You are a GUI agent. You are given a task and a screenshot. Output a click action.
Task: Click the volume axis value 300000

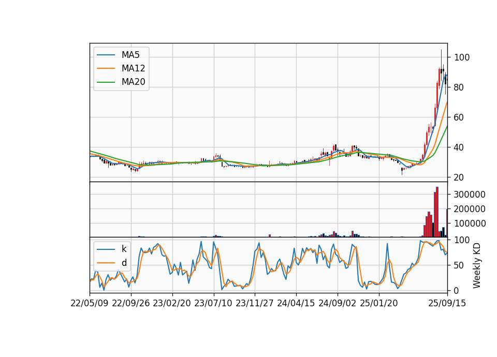(470, 195)
